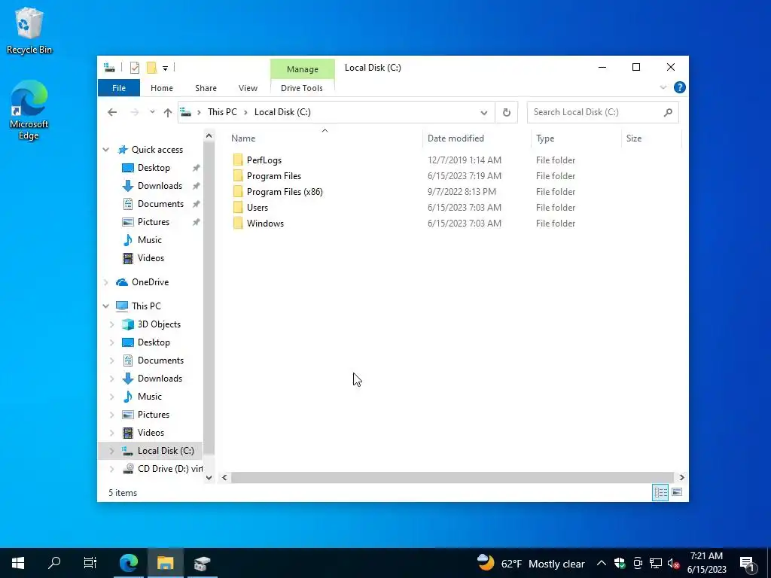Open Microsoft Edge from the taskbar
Viewport: 771px width, 578px height.
(x=129, y=563)
